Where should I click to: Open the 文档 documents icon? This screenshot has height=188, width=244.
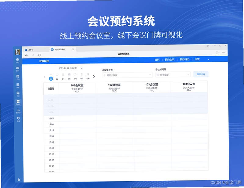(x=18, y=77)
